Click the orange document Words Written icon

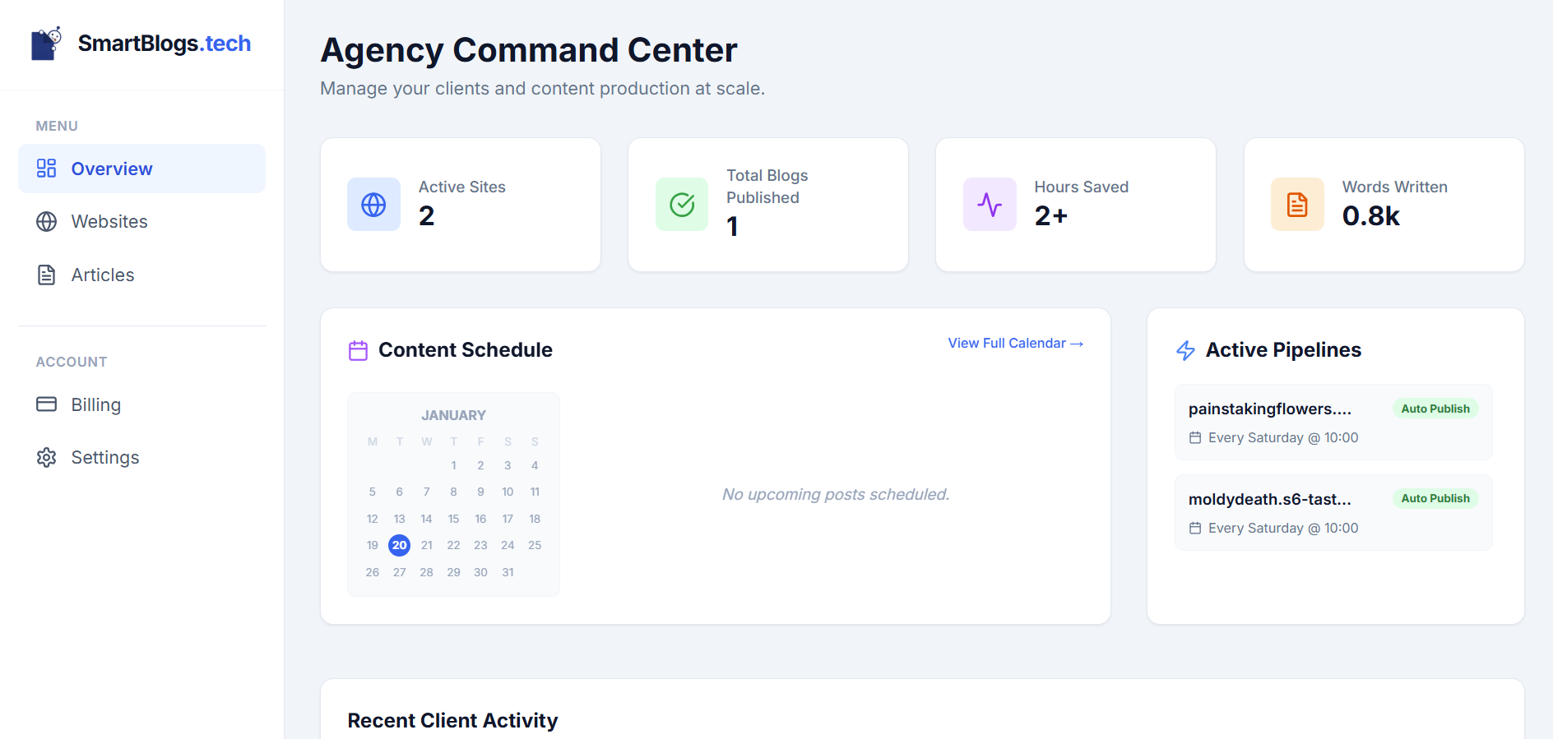click(x=1297, y=205)
